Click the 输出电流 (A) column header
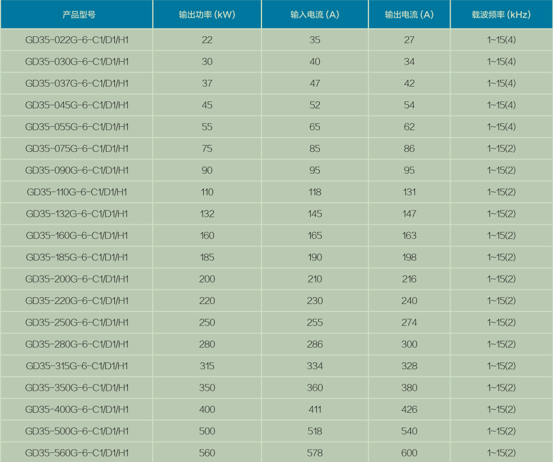553x462 pixels. (409, 15)
